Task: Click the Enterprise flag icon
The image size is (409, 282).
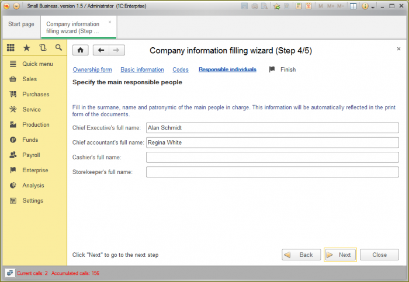Action: (x=13, y=170)
